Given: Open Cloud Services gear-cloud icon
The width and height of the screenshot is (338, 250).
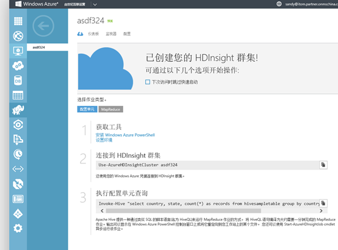Looking at the screenshot, I should point(18,66).
